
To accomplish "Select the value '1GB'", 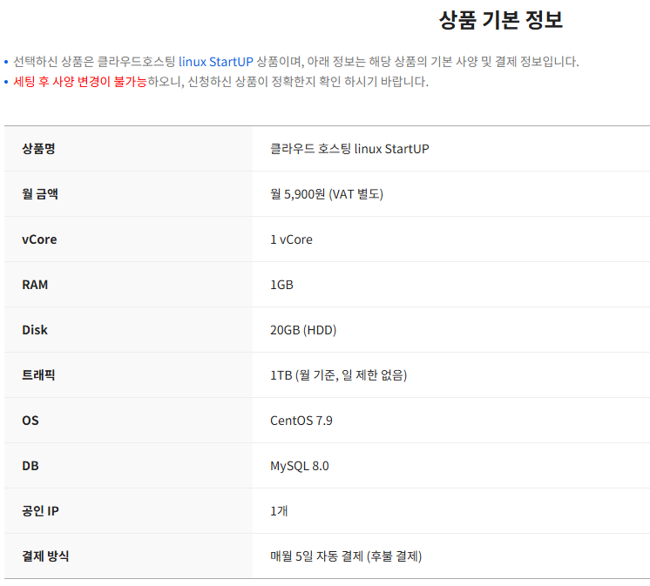I will point(282,285).
